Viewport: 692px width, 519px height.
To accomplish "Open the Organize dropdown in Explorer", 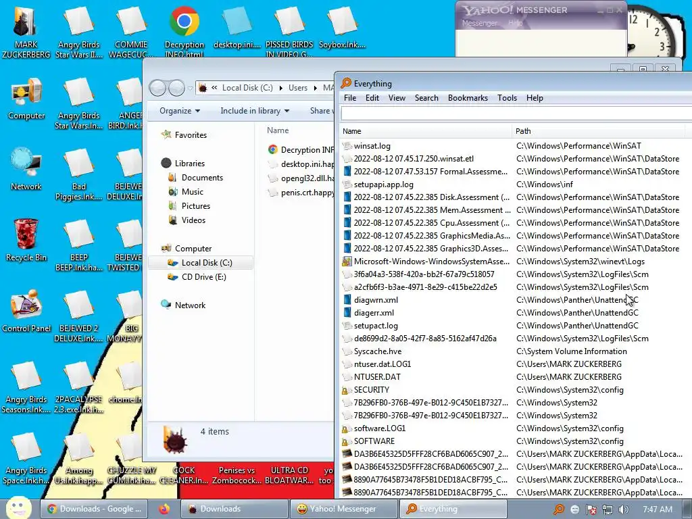I will pos(180,111).
